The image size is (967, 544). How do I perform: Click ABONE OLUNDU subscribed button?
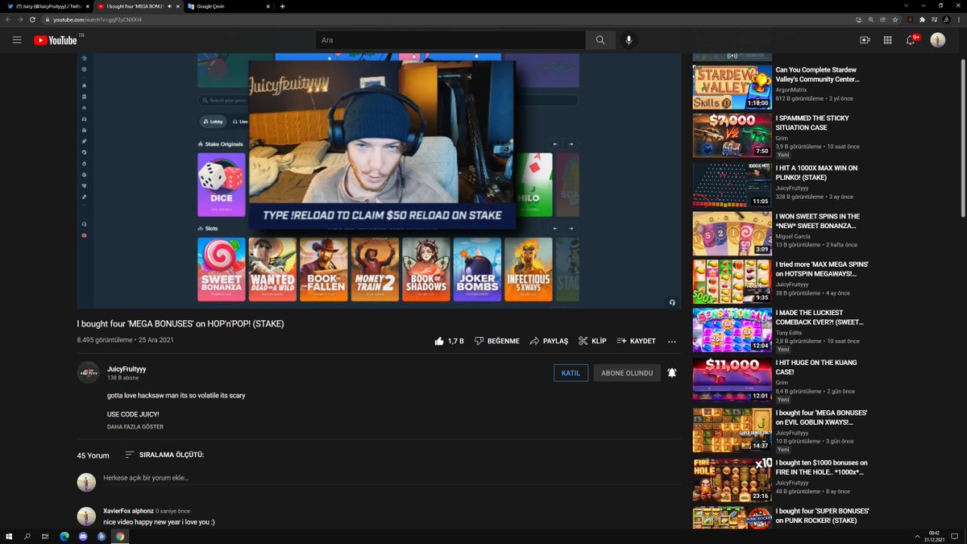(627, 372)
